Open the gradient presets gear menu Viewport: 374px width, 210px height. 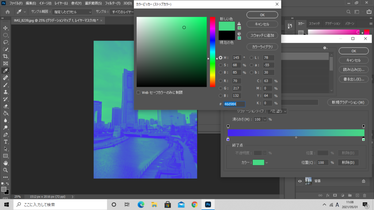click(325, 48)
